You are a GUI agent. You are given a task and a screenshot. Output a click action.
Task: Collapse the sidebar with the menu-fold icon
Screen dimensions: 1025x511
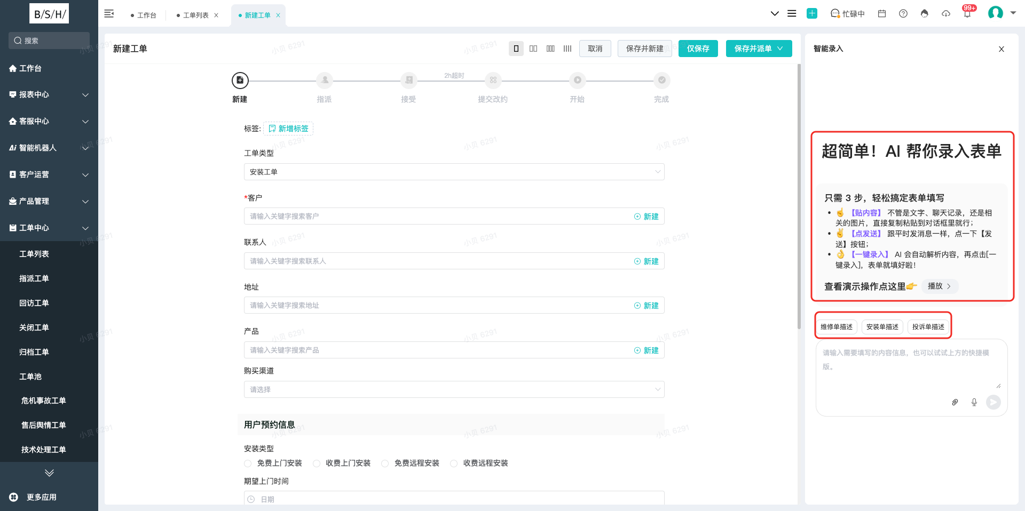[x=109, y=14]
